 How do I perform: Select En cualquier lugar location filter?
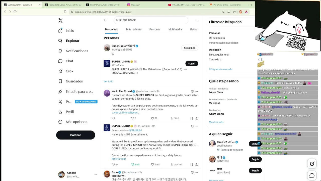[219, 55]
